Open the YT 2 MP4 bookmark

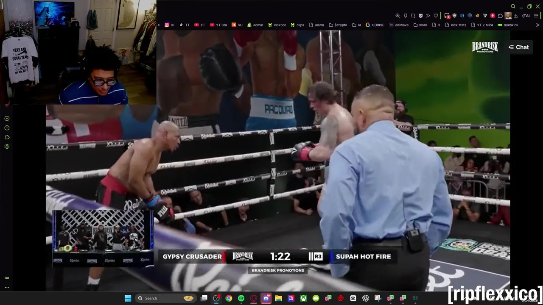pos(482,25)
